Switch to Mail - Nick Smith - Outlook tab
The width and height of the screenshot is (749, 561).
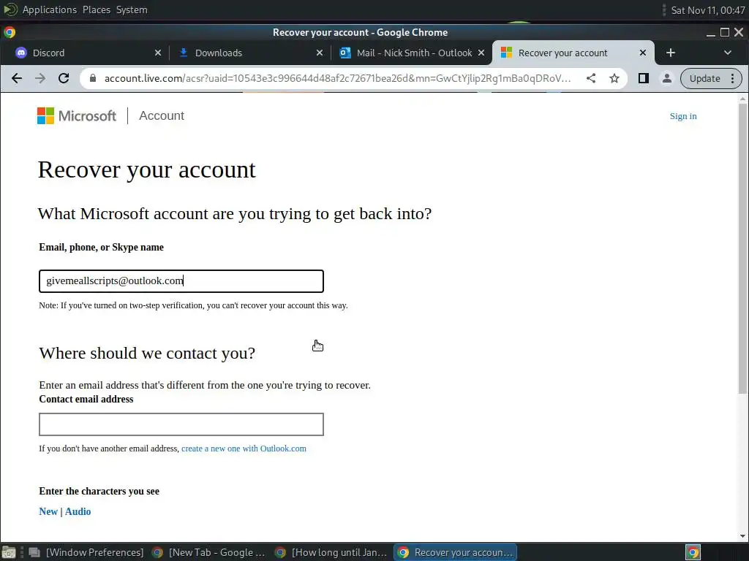[x=412, y=53]
